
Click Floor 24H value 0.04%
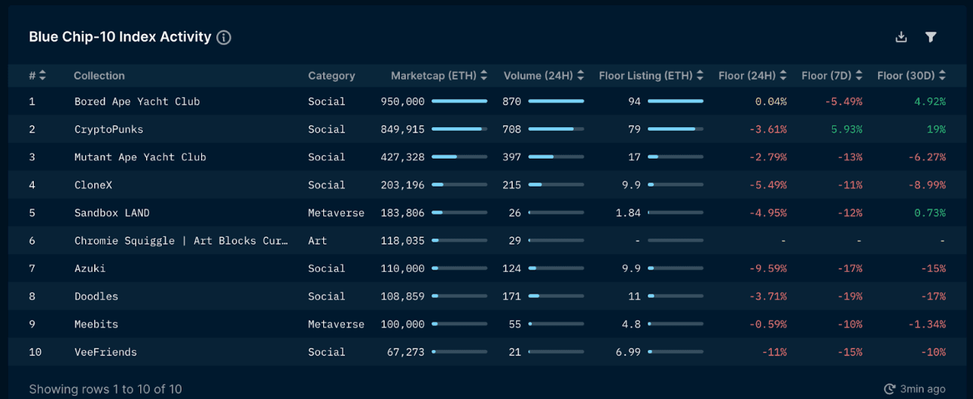click(770, 102)
